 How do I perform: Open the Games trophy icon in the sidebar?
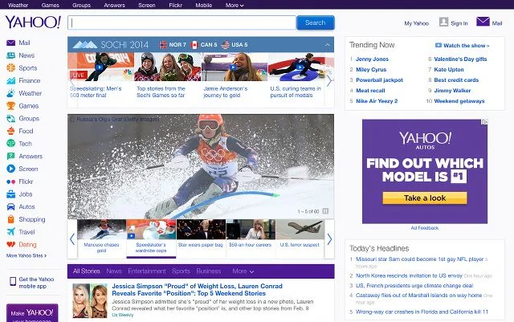click(10, 106)
